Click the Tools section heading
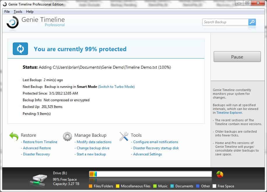The width and height of the screenshot is (267, 192). click(x=136, y=135)
